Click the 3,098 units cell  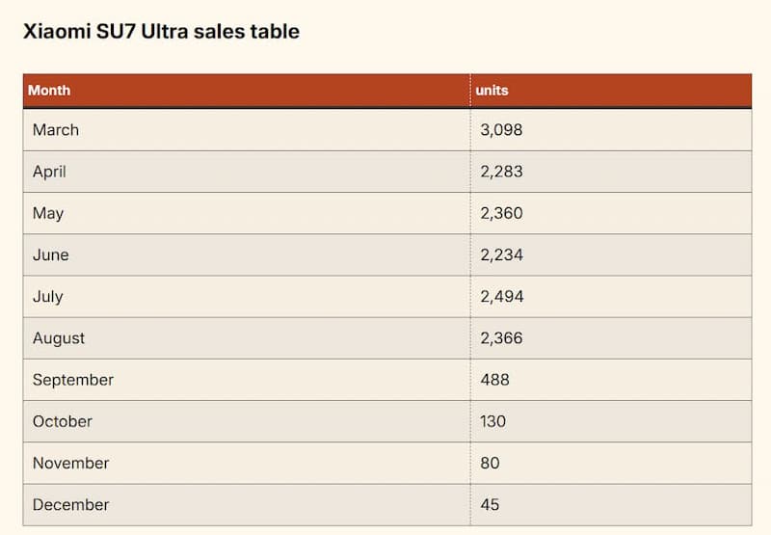[501, 130]
